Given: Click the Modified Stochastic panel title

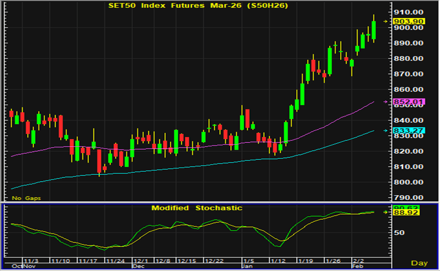Looking at the screenshot, I should coord(196,208).
